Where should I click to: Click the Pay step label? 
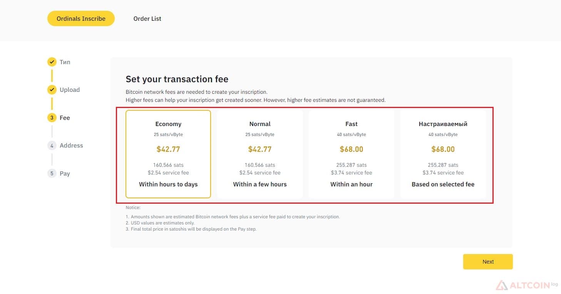(65, 173)
